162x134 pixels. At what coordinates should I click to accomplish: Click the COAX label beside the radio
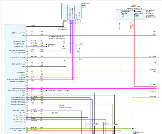(33, 25)
